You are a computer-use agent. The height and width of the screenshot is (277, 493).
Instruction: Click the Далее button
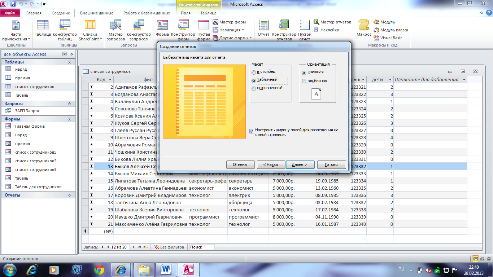[x=300, y=164]
